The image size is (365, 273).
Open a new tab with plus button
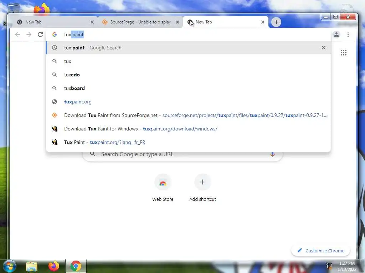point(276,22)
